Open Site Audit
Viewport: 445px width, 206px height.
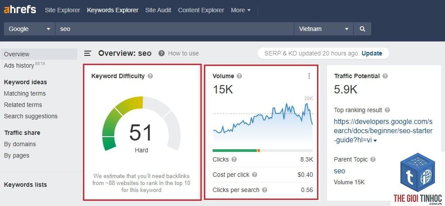click(x=158, y=10)
